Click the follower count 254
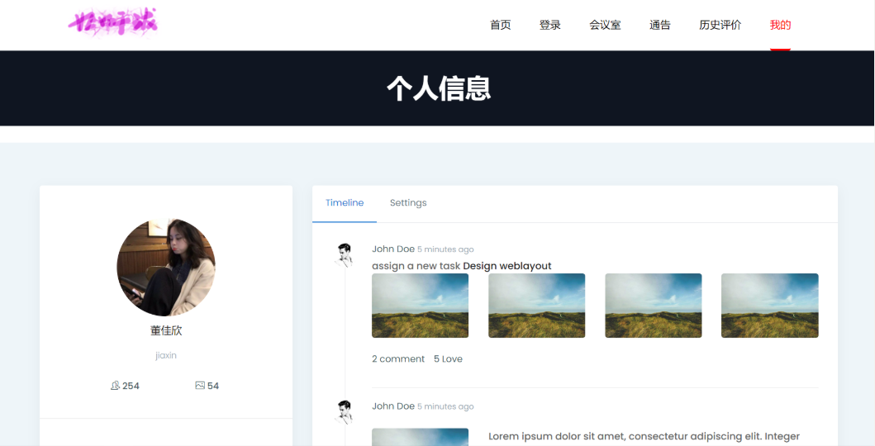875x446 pixels. pos(131,386)
